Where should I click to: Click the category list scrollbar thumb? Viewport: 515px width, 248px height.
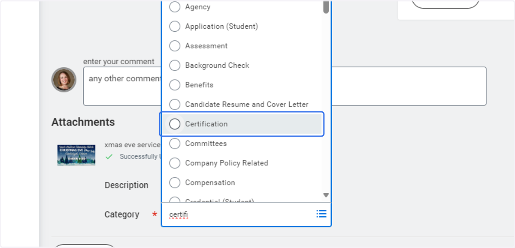click(326, 7)
